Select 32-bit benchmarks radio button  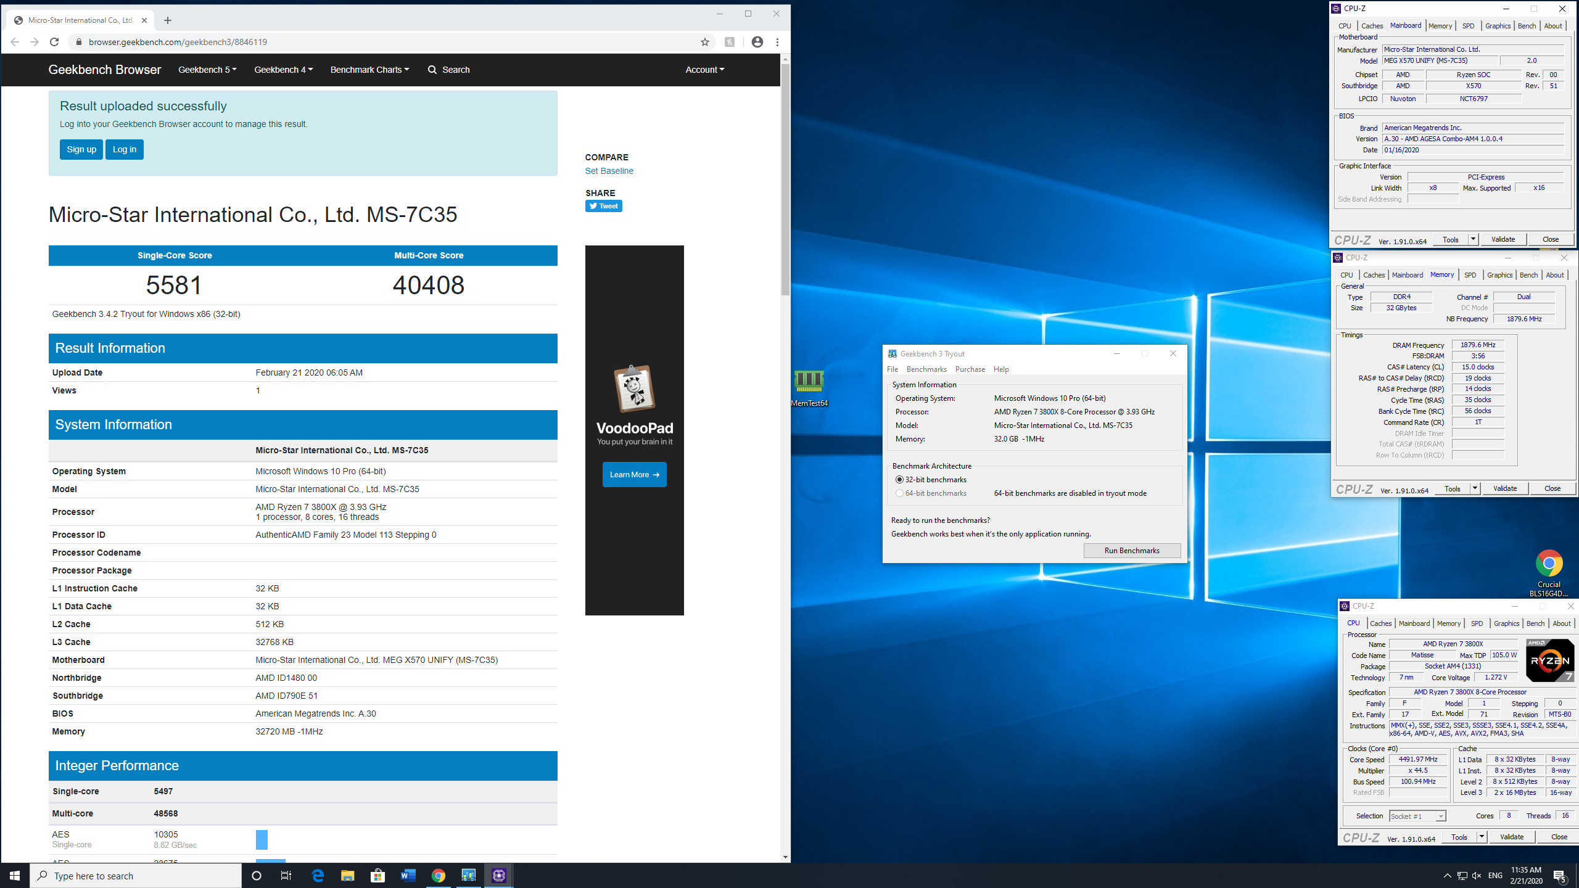[899, 480]
